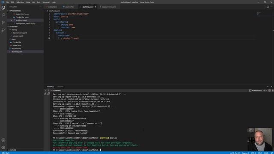Open deployment.yaml under deploy folder
274x154 pixels.
20,33
